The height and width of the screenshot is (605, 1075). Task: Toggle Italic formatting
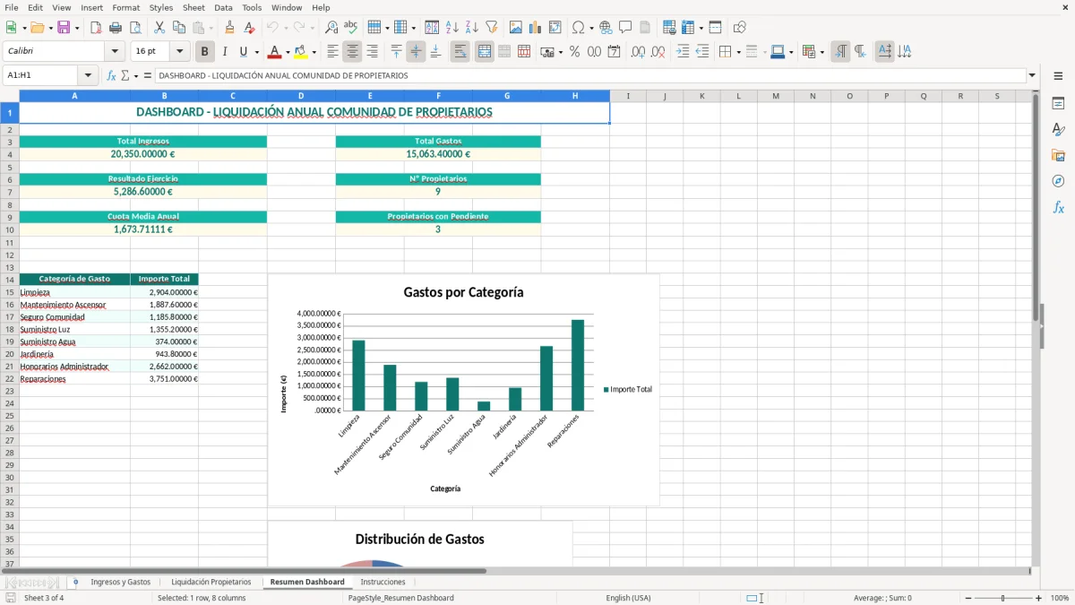(x=225, y=52)
